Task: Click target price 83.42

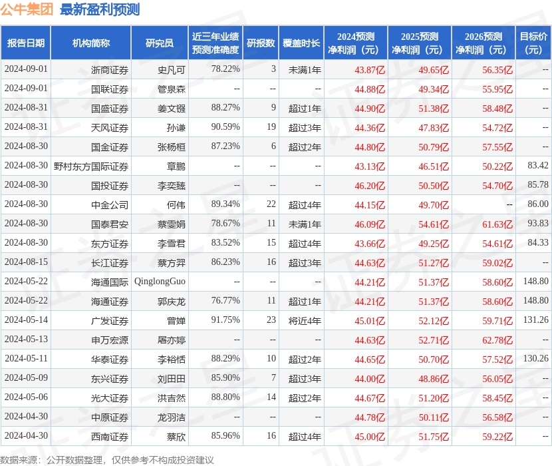Action: click(x=538, y=165)
